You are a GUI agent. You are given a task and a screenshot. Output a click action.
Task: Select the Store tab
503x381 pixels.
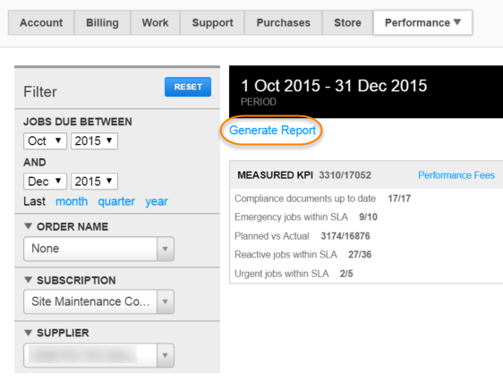click(x=347, y=22)
